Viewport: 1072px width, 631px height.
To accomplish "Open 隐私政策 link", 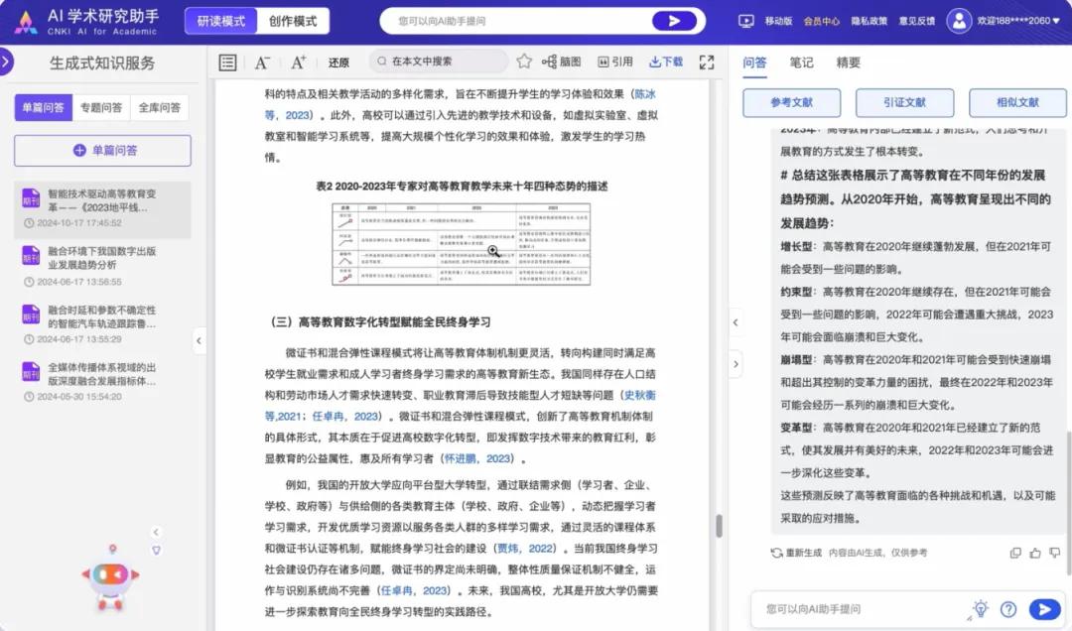I will click(869, 21).
